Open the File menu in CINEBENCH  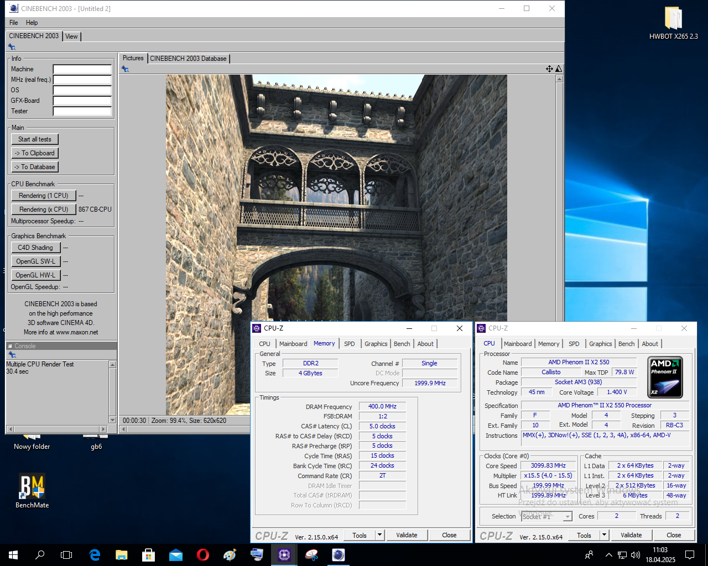tap(14, 23)
